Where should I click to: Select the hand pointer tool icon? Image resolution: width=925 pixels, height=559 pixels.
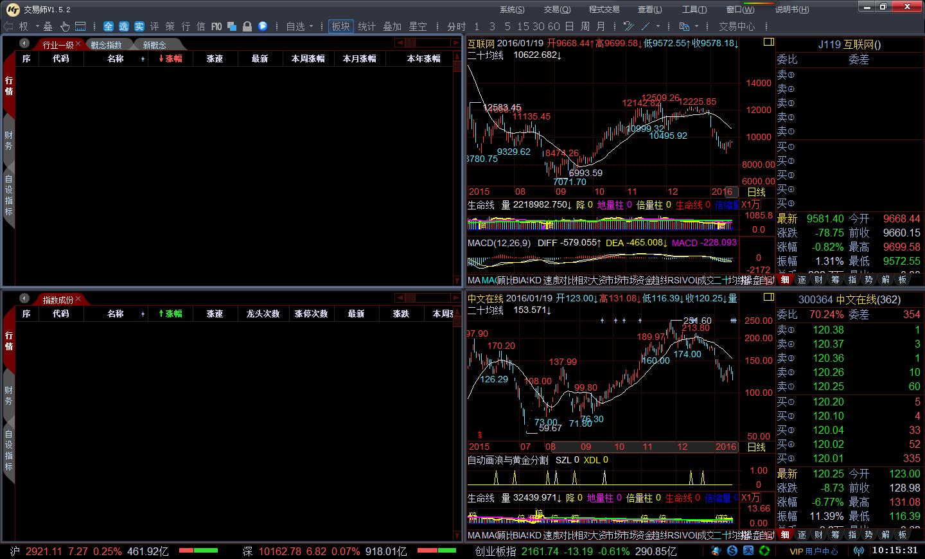click(64, 26)
